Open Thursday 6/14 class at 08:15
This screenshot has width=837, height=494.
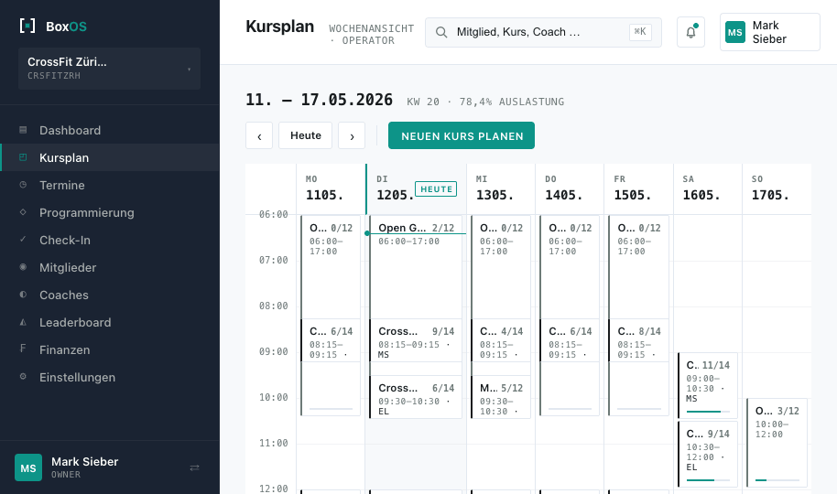point(570,340)
